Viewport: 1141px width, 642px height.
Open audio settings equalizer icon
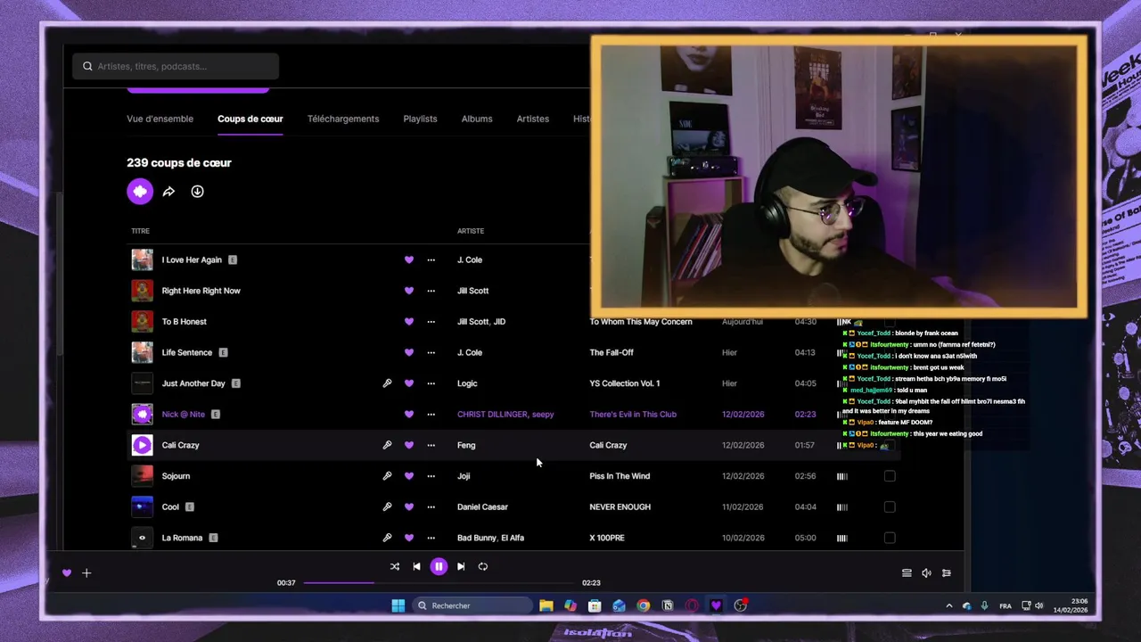tap(947, 573)
